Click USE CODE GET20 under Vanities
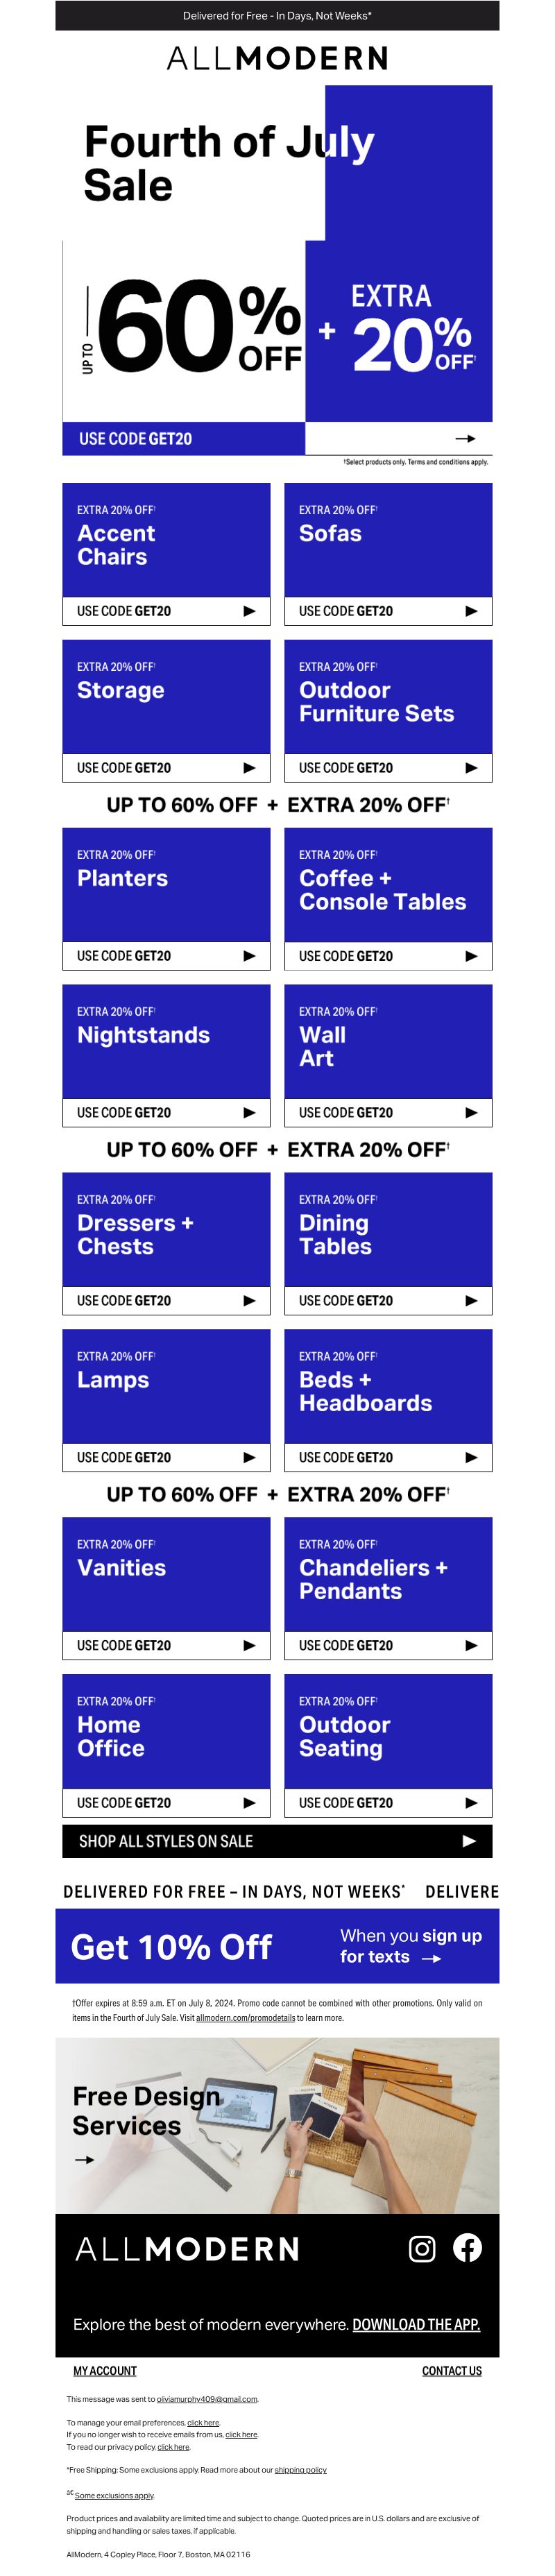The height and width of the screenshot is (2576, 555). point(124,1645)
